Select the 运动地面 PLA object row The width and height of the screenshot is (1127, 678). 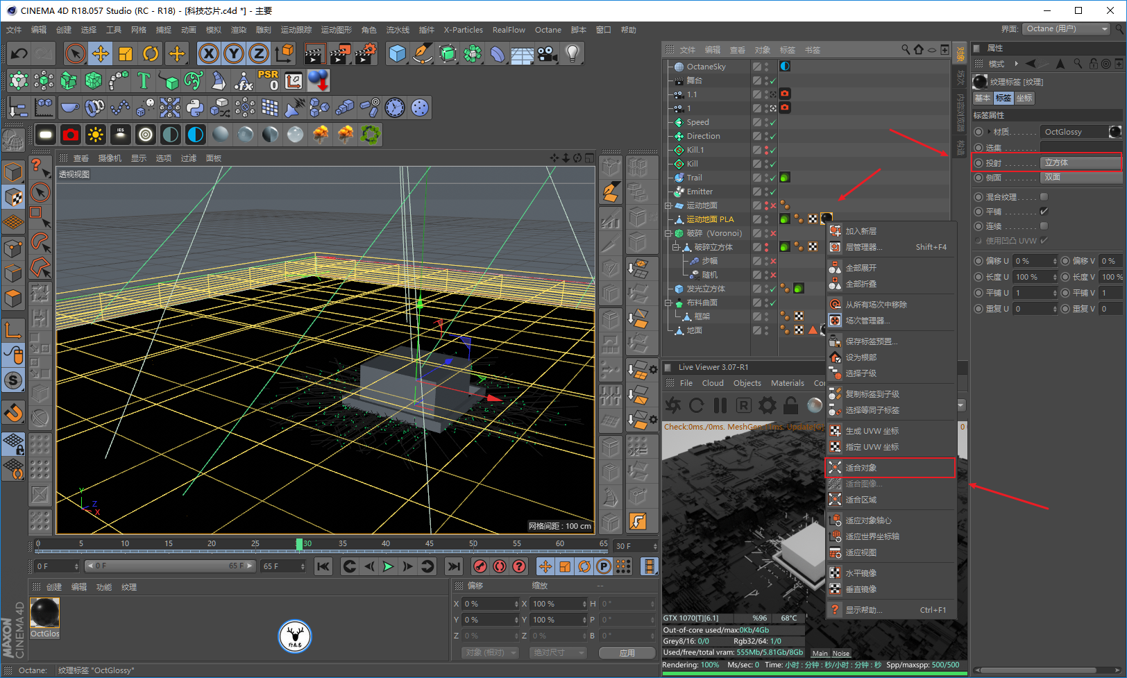[x=710, y=219]
